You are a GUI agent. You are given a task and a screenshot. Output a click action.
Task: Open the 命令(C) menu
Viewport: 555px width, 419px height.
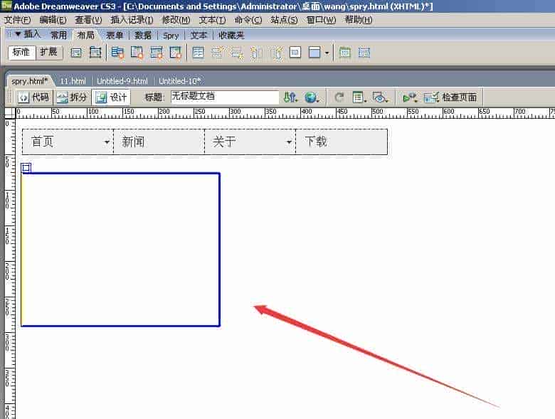point(248,20)
